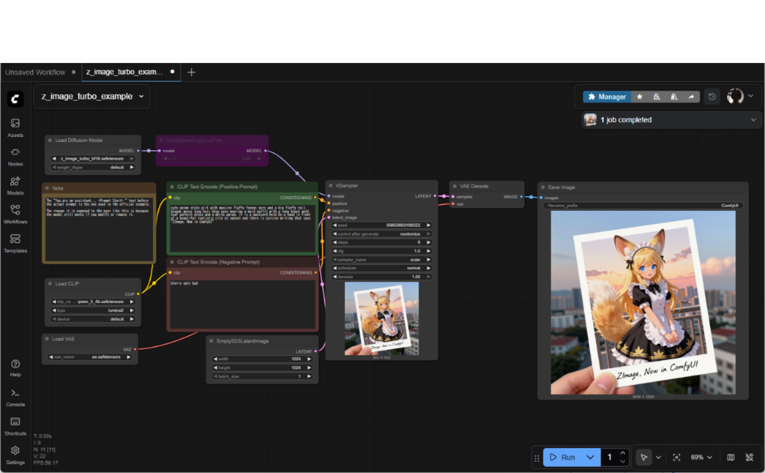The height and width of the screenshot is (473, 765).
Task: Click the user profile avatar
Action: pyautogui.click(x=735, y=96)
